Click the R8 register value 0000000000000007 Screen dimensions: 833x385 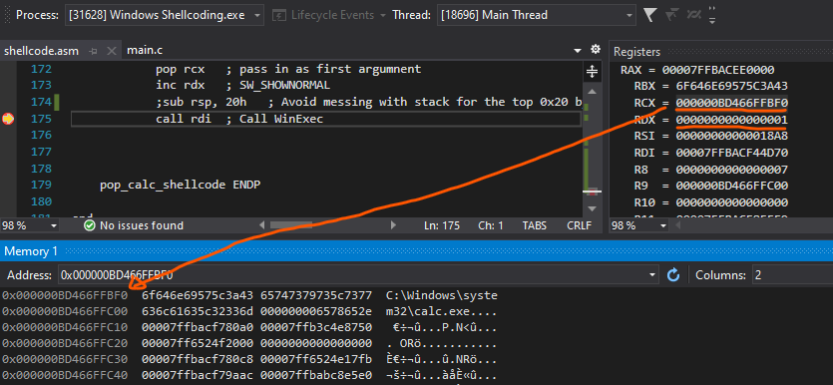coord(731,170)
